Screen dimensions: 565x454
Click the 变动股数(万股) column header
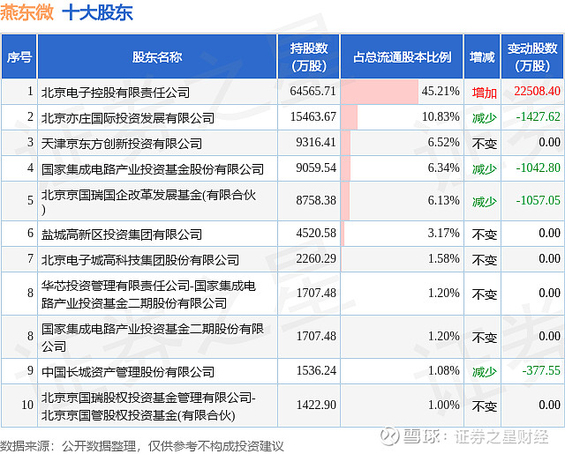532,56
